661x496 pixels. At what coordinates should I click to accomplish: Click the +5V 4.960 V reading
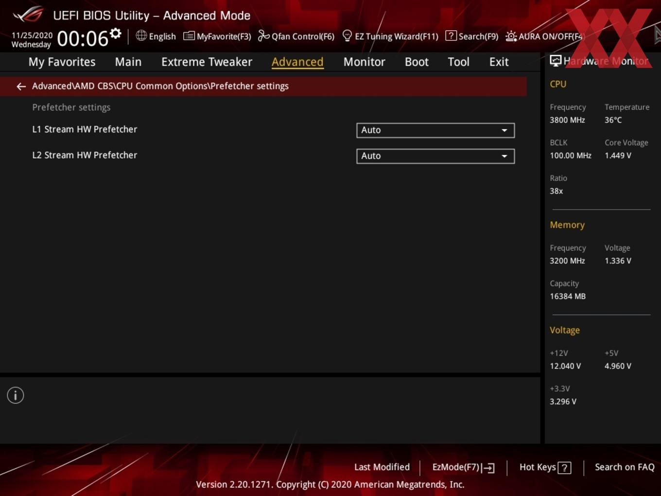[x=618, y=366]
